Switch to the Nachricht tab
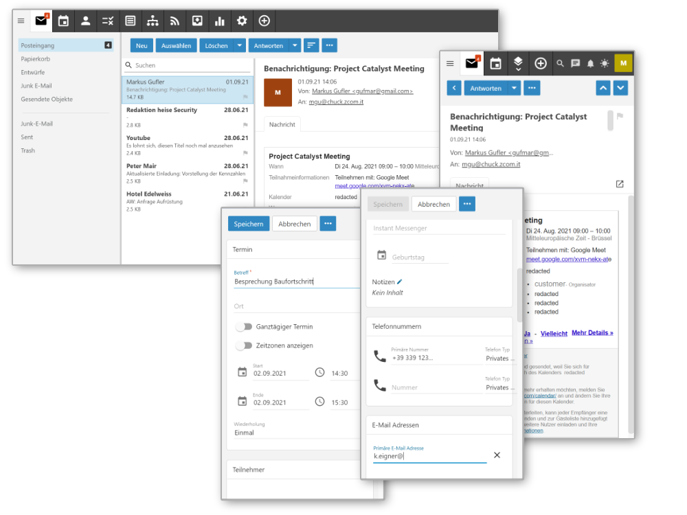Screen dimensions: 687x515 [x=282, y=124]
